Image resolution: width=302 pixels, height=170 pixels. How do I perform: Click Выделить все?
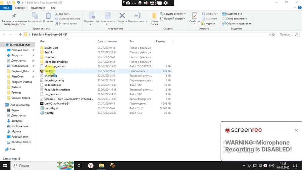click(x=232, y=14)
